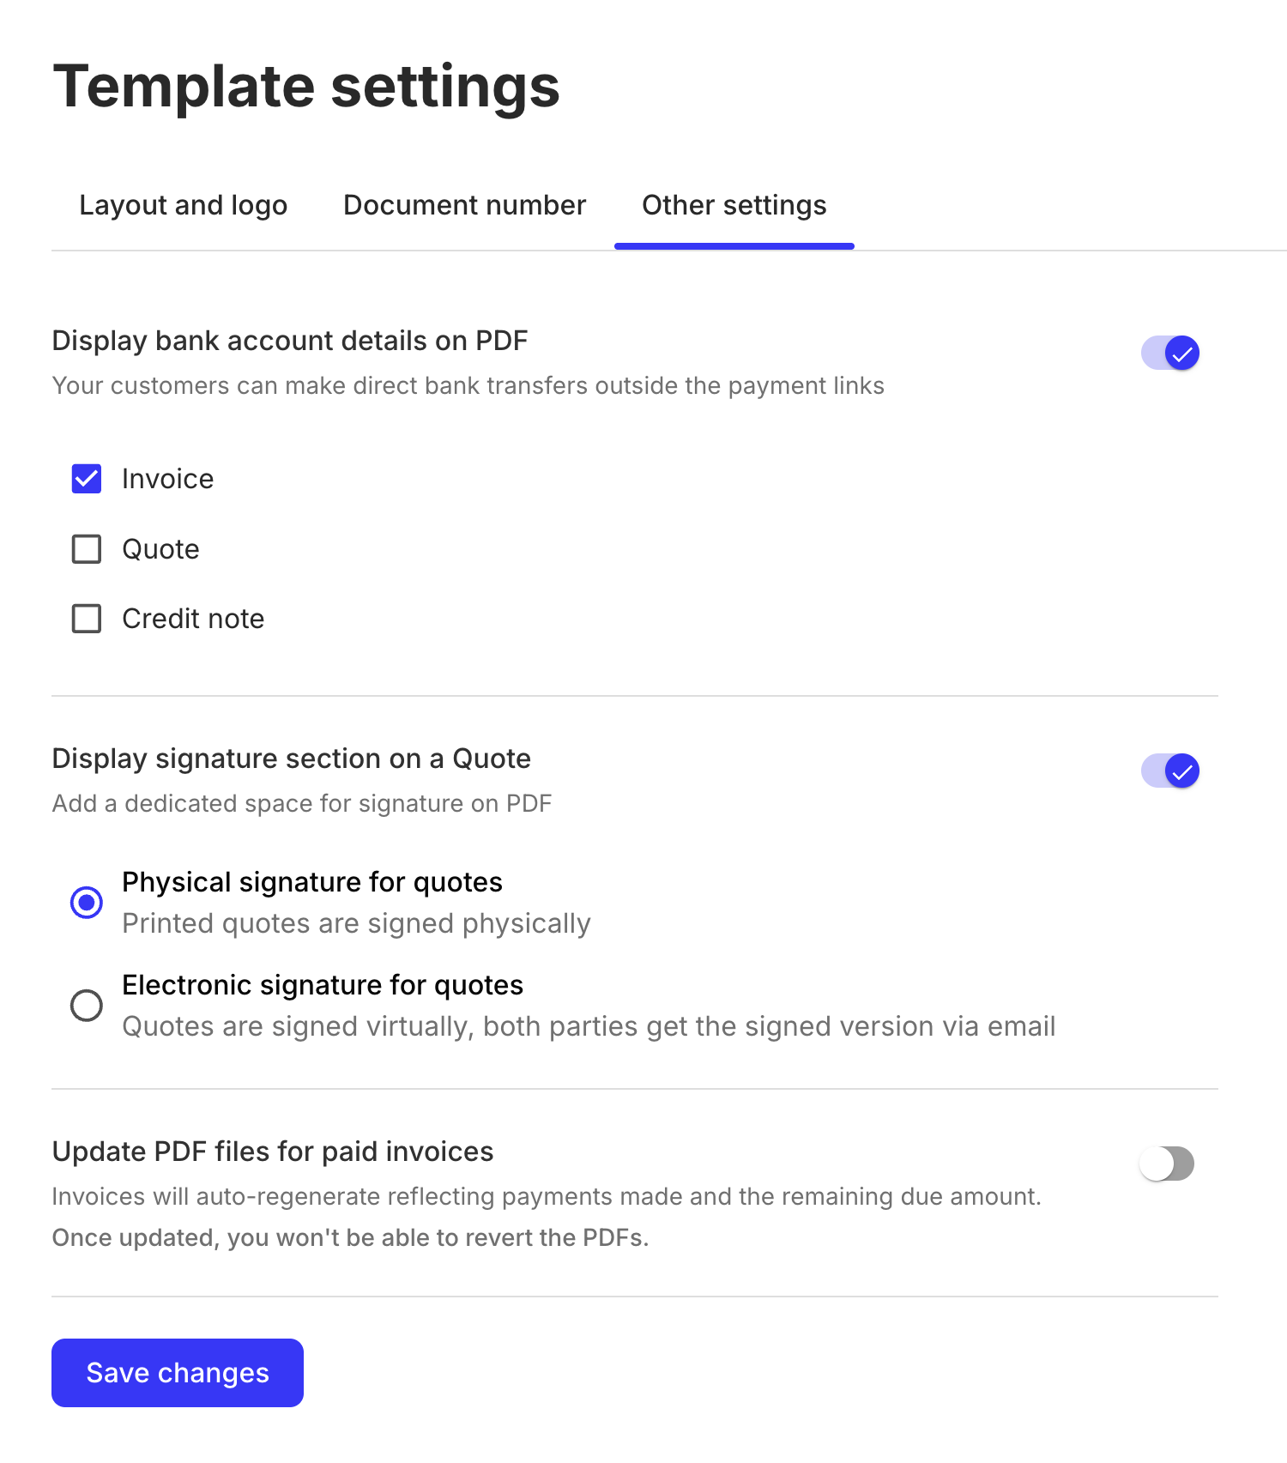This screenshot has height=1463, width=1287.
Task: Uncheck the Invoice checkbox
Action: (86, 479)
